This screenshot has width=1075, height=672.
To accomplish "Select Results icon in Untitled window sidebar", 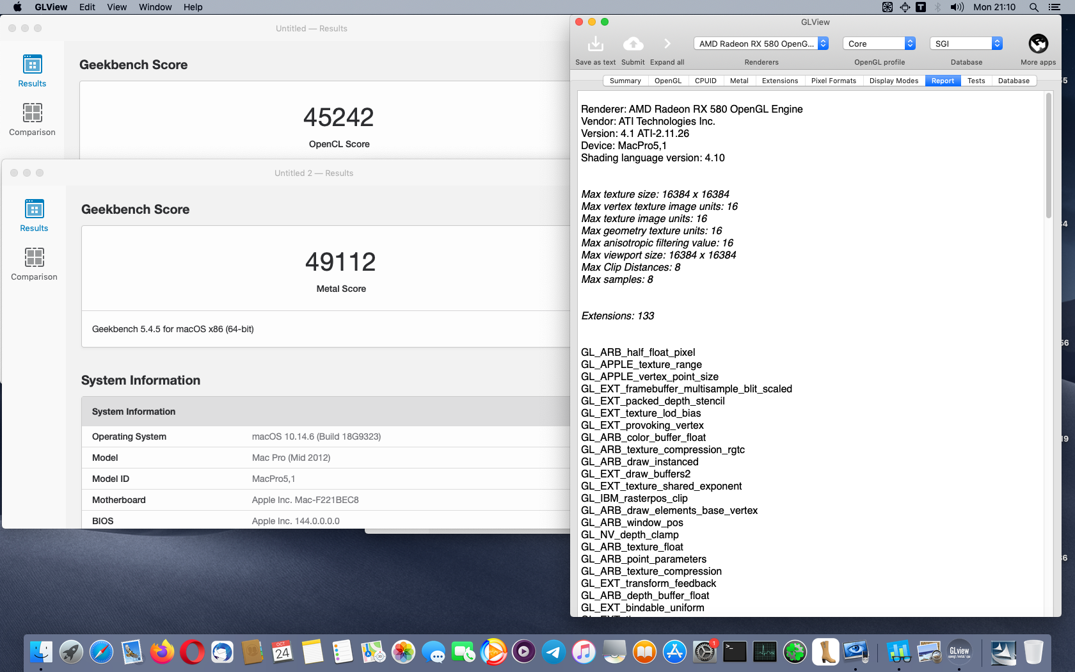I will 32,65.
